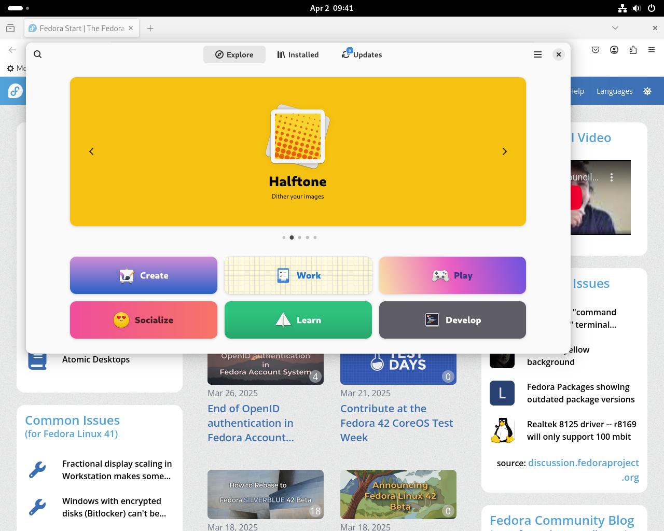Open the Halftone featured app banner
Image resolution: width=664 pixels, height=531 pixels.
298,151
